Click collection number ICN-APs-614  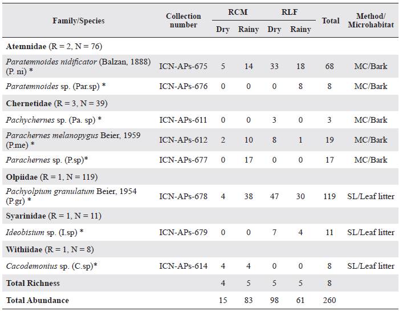tap(183, 266)
